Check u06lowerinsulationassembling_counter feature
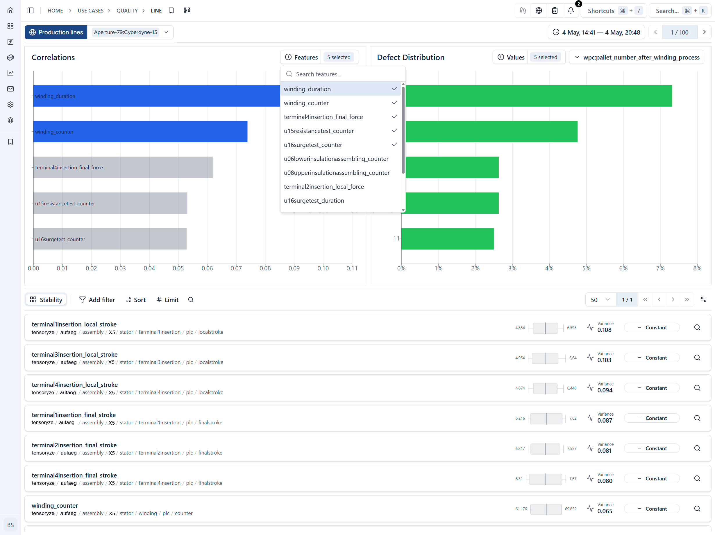Viewport: 715px width, 535px height. click(x=341, y=159)
